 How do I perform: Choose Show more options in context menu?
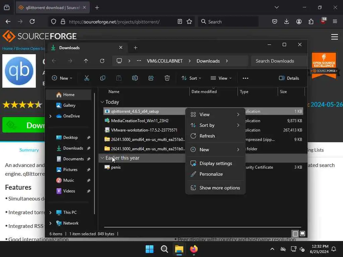(215, 188)
